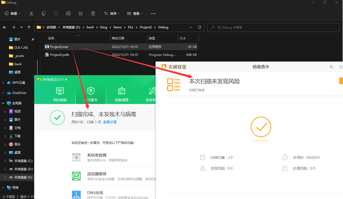The image size is (343, 199).
Task: Click the 948 KB size cell
Action: pyautogui.click(x=191, y=55)
